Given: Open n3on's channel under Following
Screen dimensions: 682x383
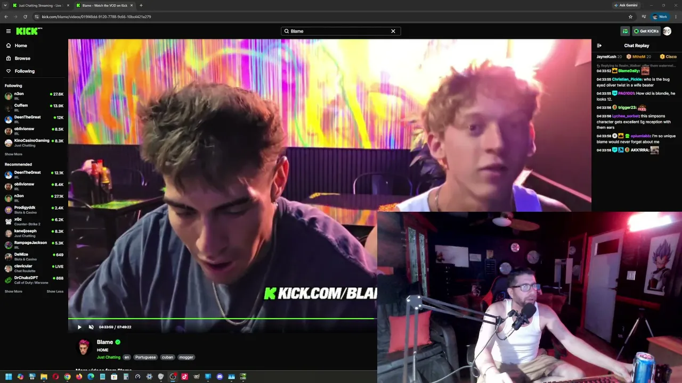Looking at the screenshot, I should [x=34, y=96].
